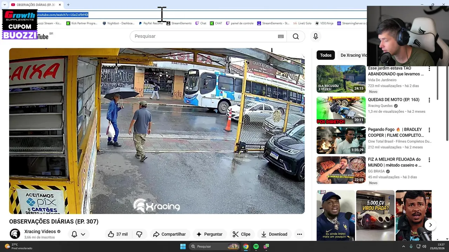Open more actions ellipsis under the video
Viewport: 449px width, 252px height.
point(299,234)
